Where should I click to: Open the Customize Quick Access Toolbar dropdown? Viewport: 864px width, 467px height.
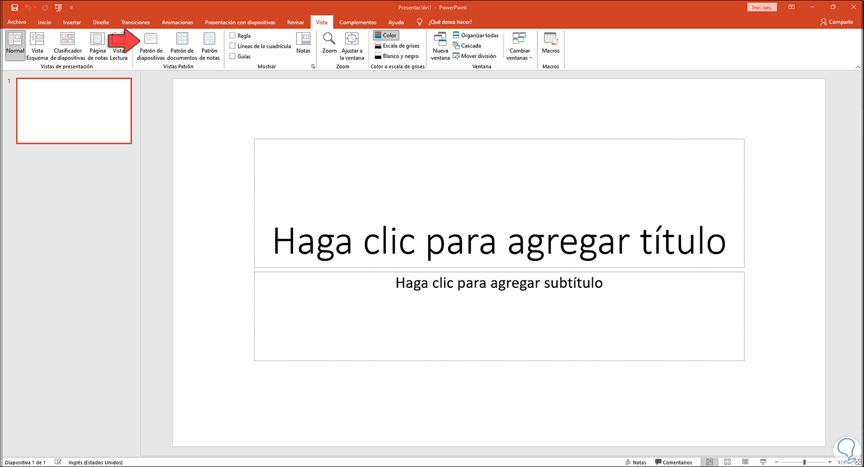point(71,7)
